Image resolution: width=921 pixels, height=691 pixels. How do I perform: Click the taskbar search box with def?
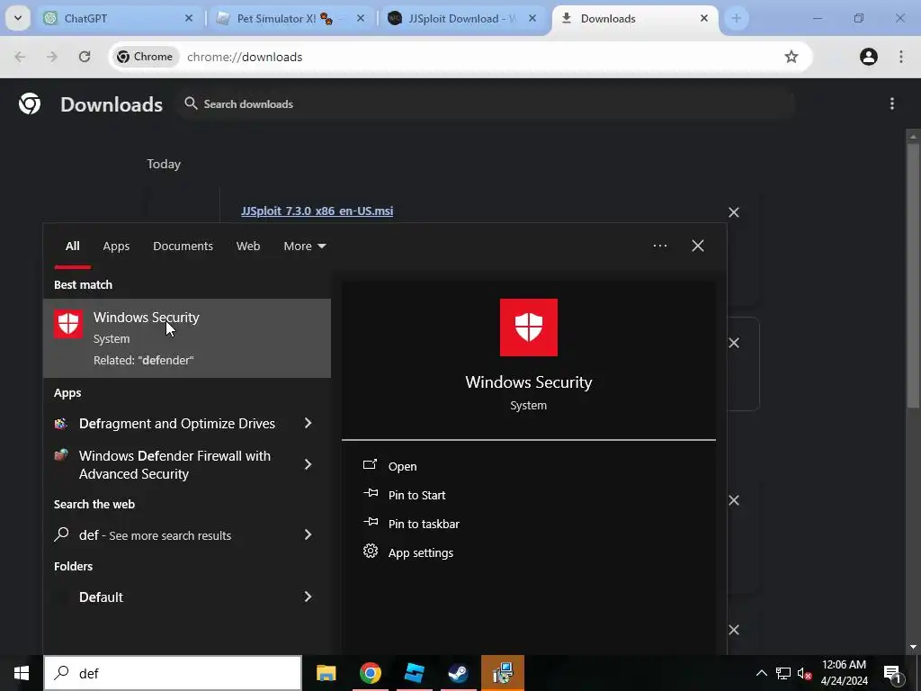coord(173,673)
